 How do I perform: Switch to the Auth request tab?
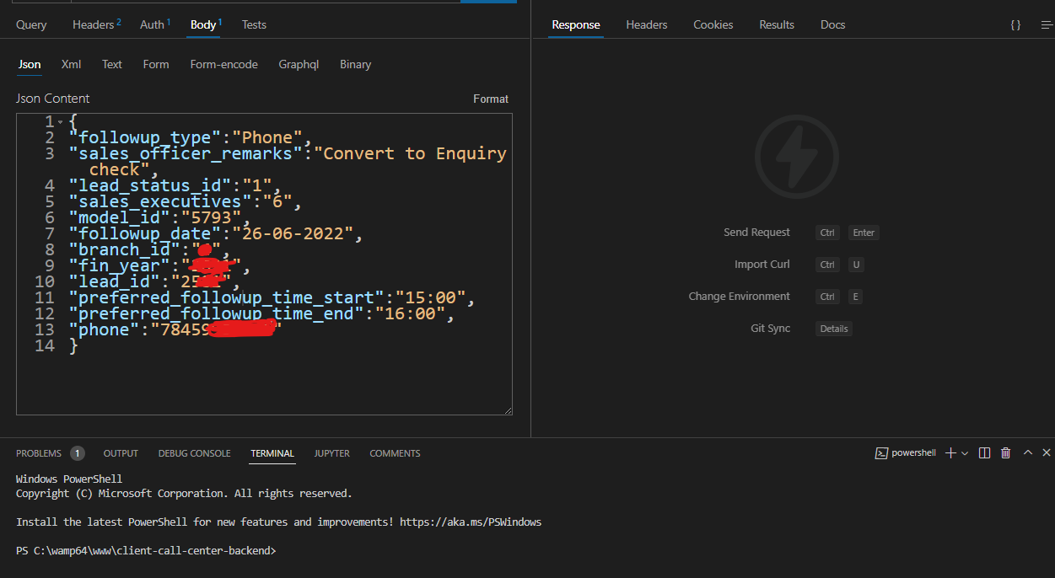151,24
